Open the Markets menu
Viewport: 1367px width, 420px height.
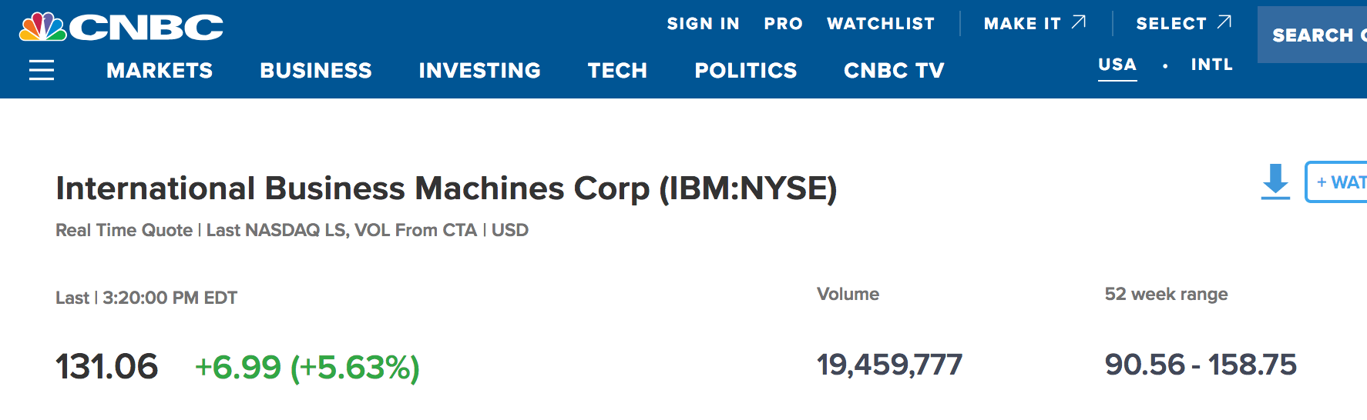160,71
